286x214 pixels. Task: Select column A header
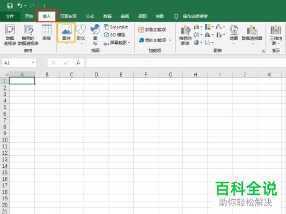pos(22,74)
